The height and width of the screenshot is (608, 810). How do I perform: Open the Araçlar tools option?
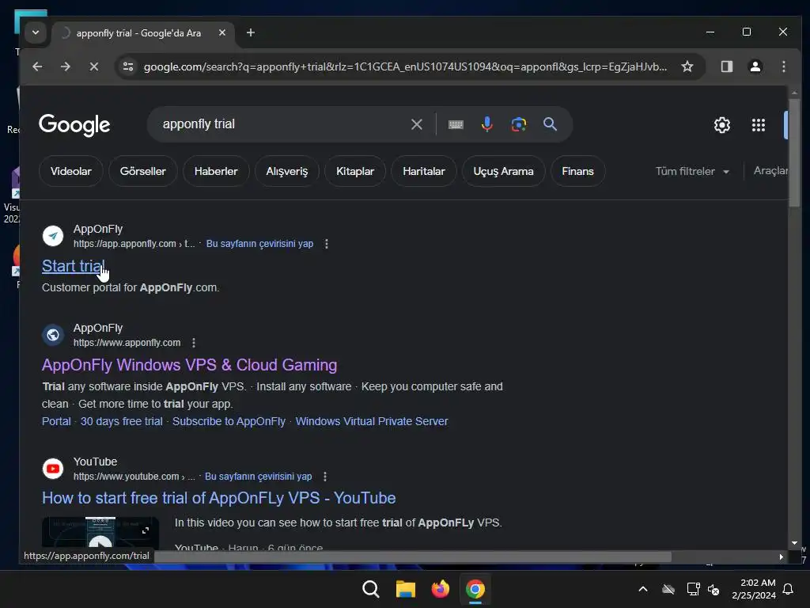pos(770,171)
